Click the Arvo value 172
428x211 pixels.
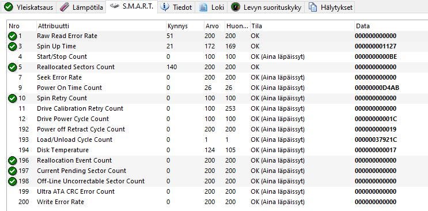pyautogui.click(x=210, y=46)
